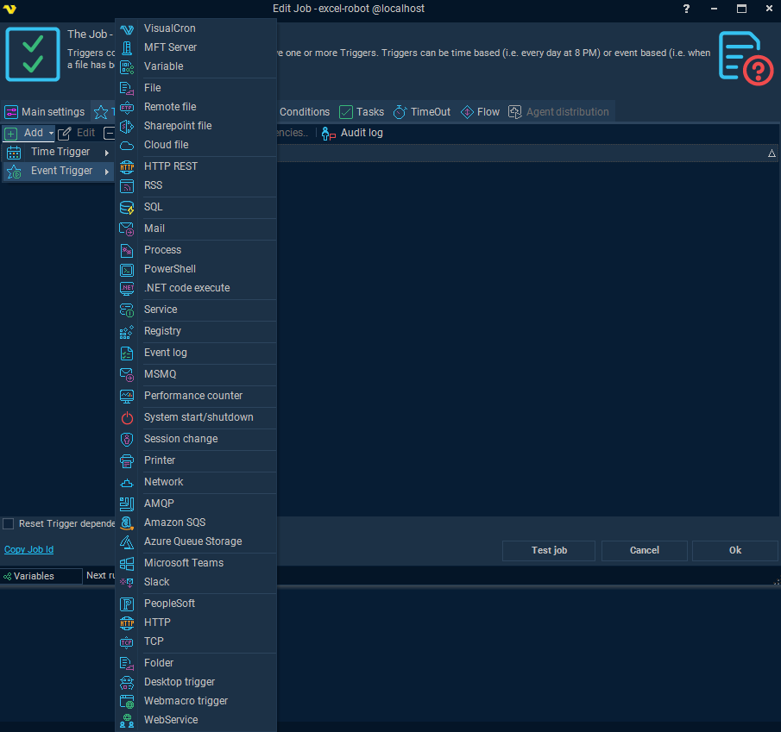Switch to Main settings tab
The image size is (781, 732).
point(45,112)
